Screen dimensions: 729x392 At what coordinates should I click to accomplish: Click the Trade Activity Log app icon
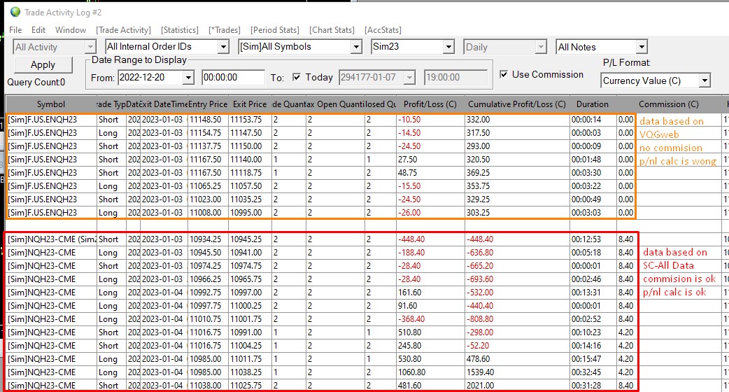(x=15, y=11)
